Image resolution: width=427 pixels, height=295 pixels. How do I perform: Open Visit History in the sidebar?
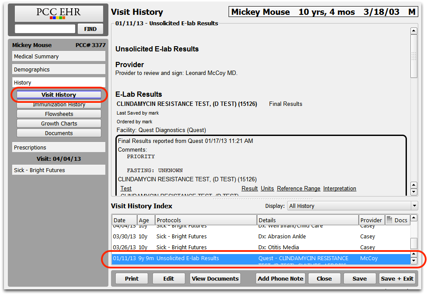coord(59,95)
